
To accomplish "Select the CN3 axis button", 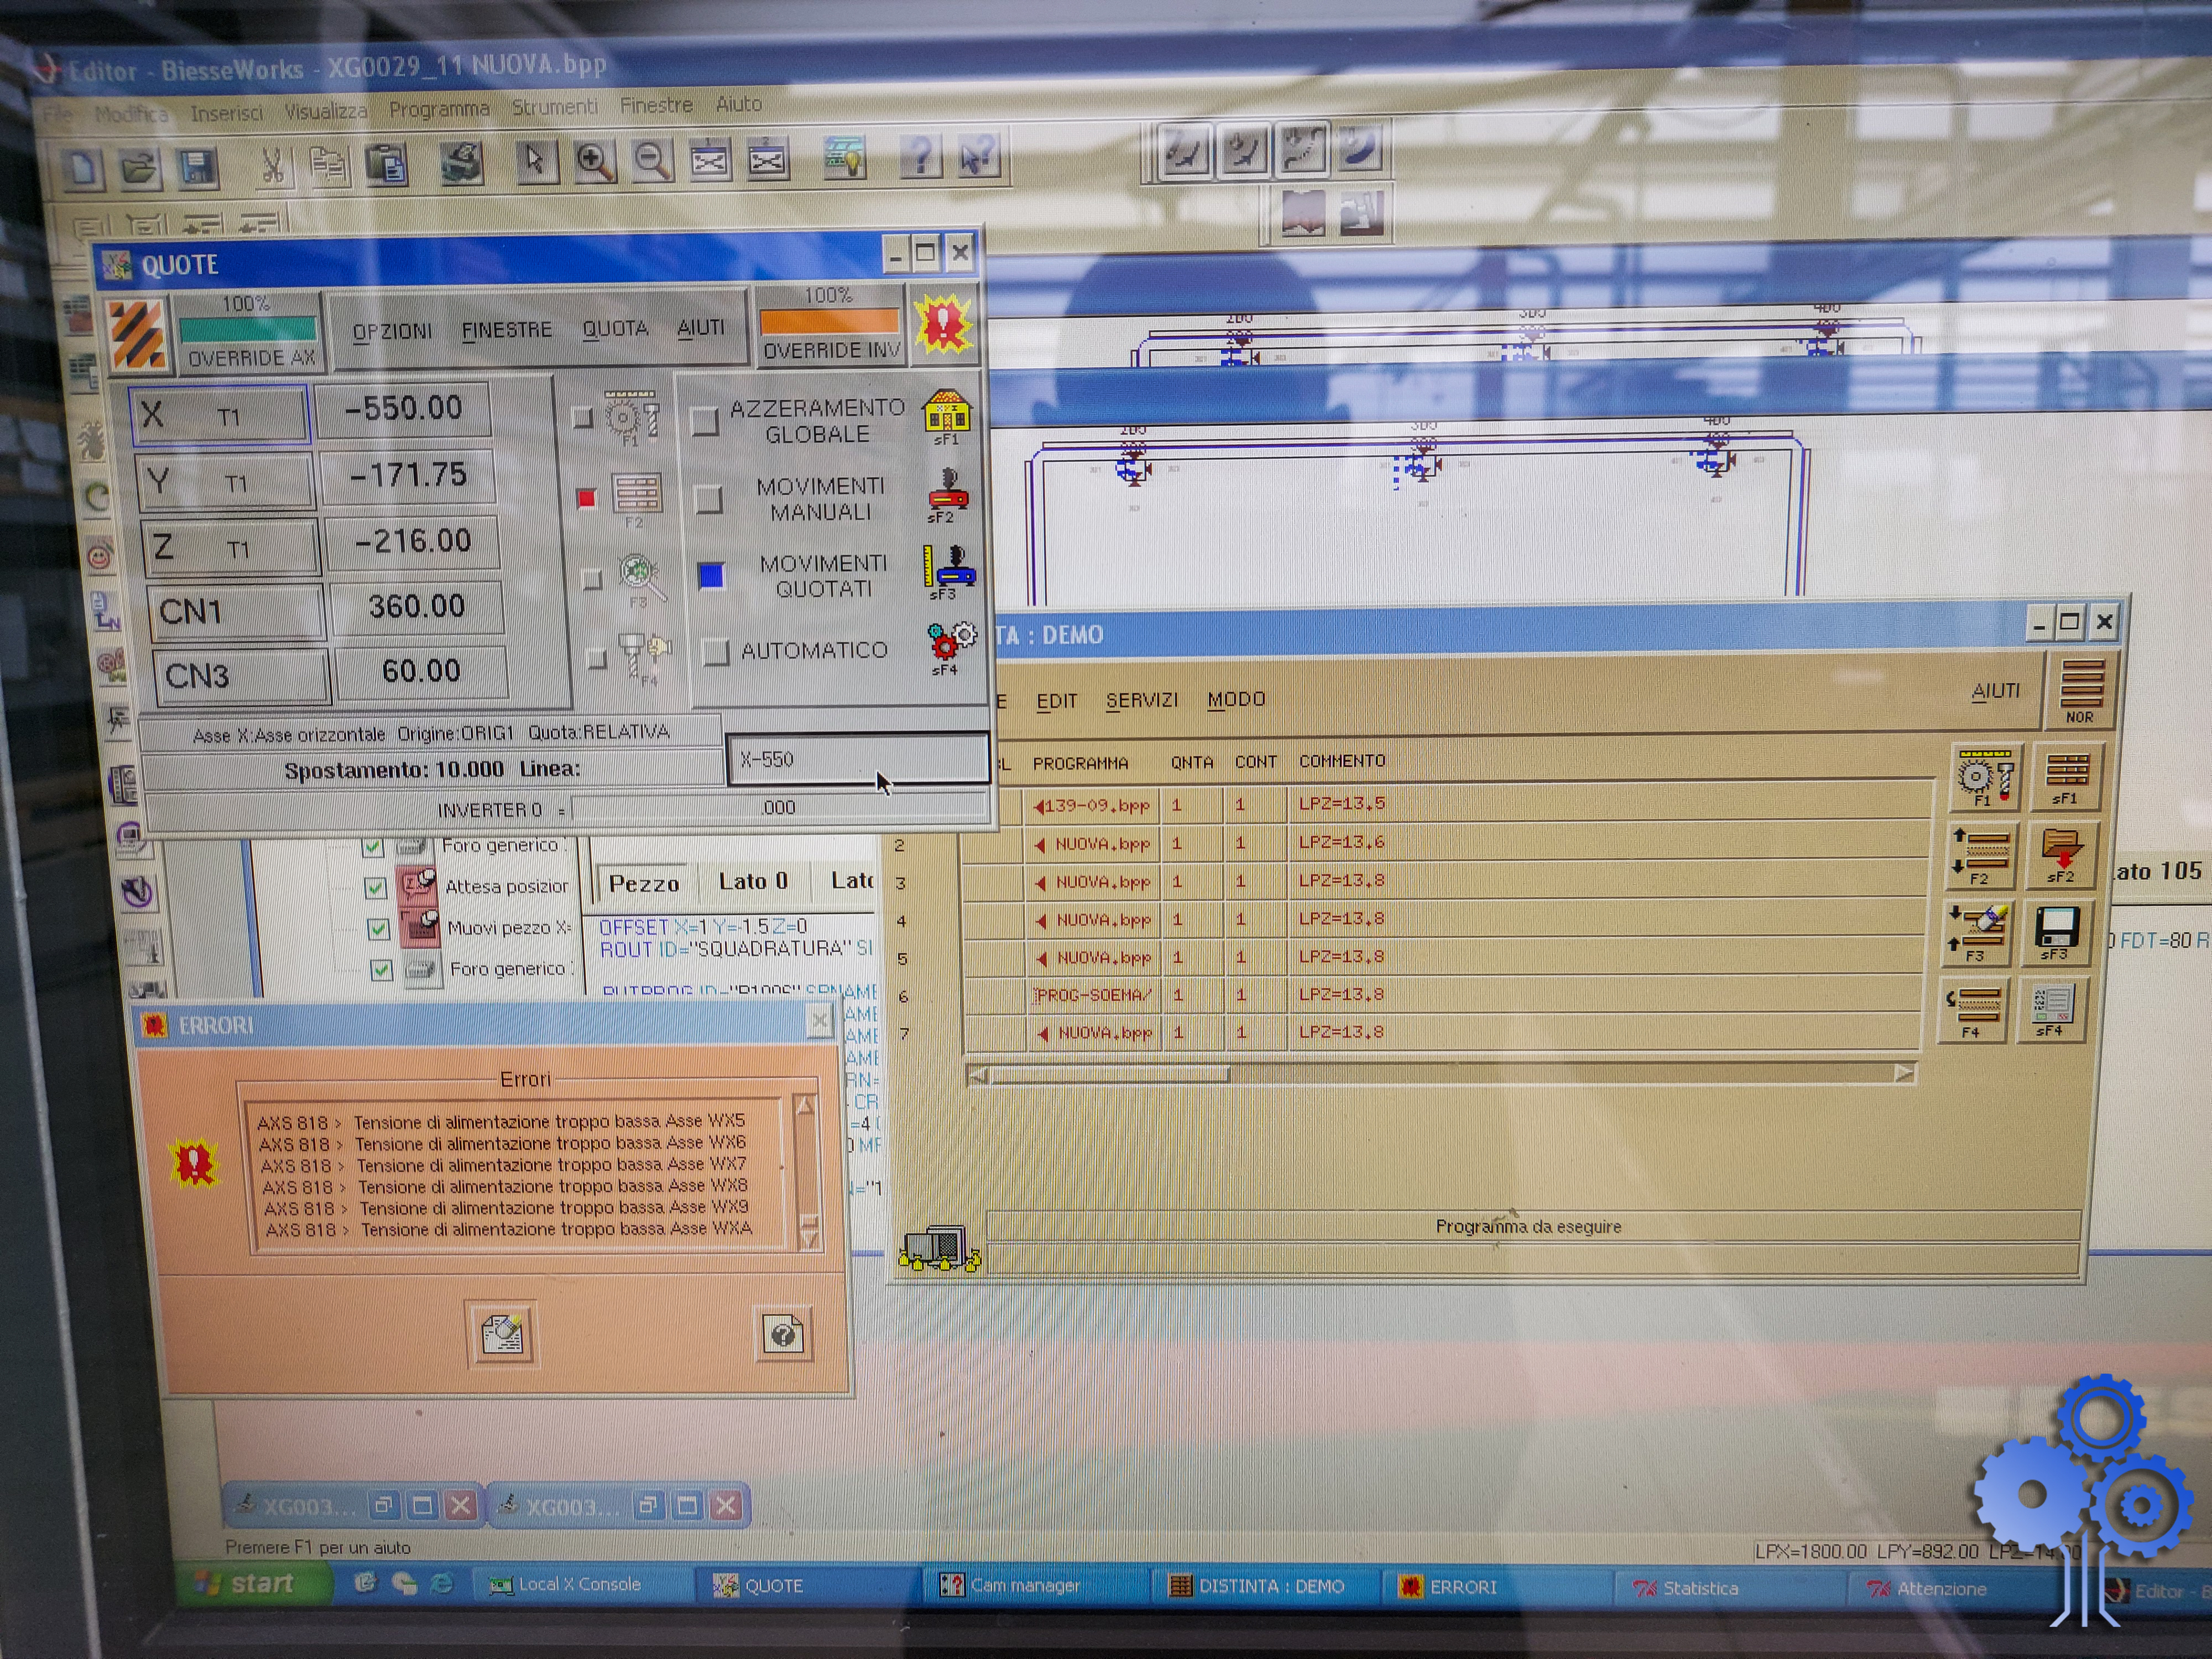I will click(x=242, y=677).
